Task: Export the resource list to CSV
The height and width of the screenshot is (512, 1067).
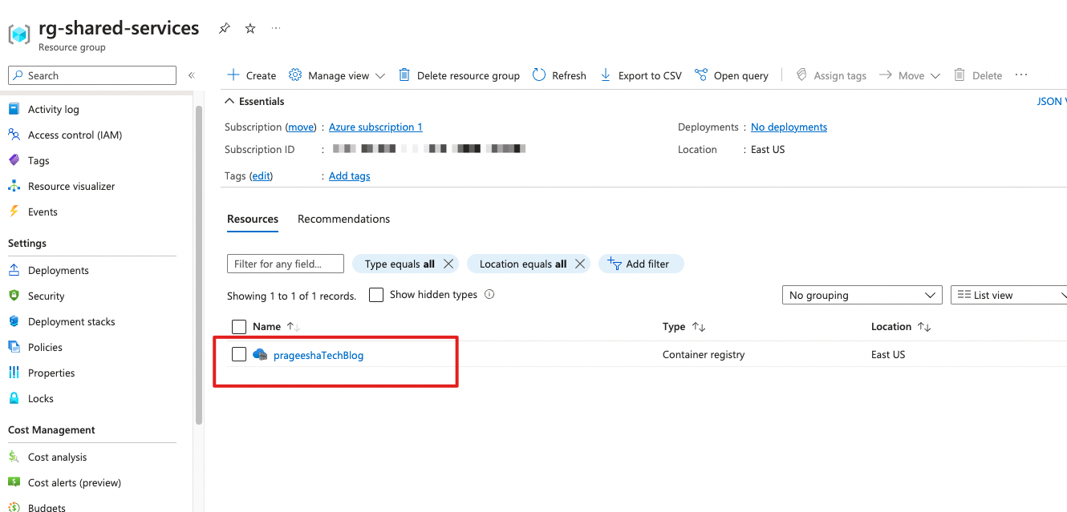Action: [x=641, y=75]
